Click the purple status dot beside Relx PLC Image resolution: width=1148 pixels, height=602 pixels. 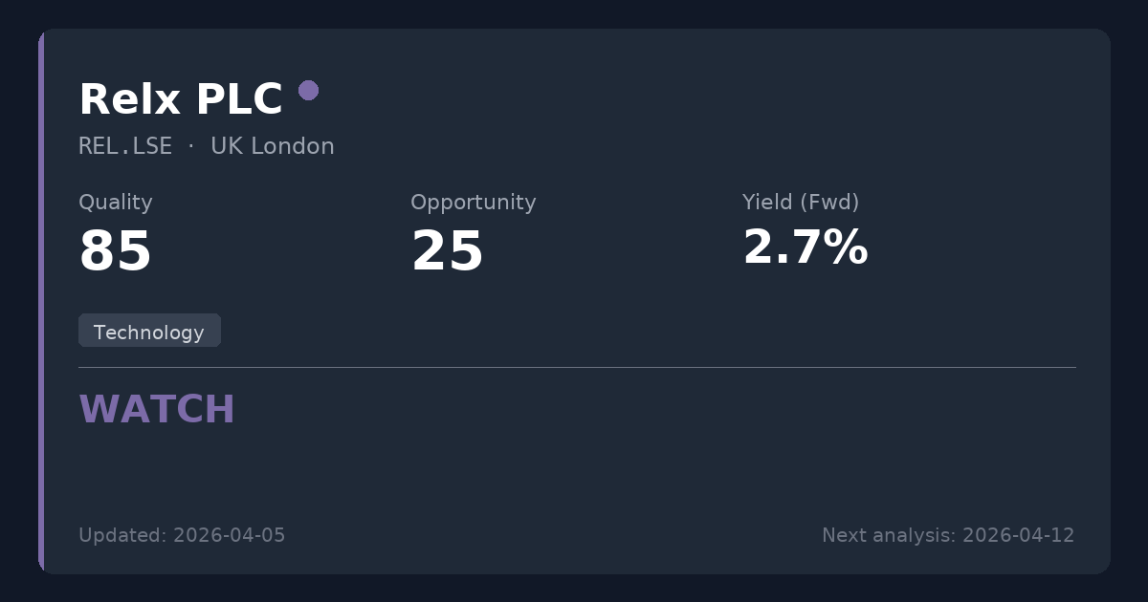click(x=308, y=91)
